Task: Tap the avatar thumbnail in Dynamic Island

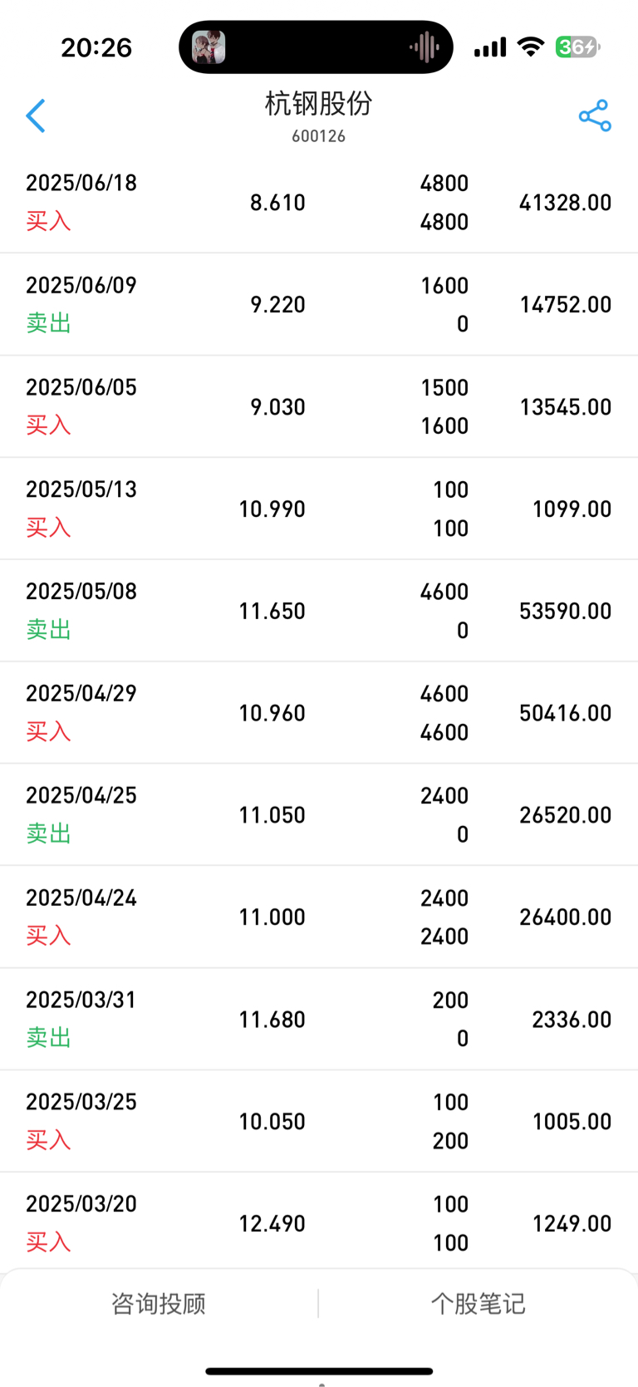Action: pos(209,47)
